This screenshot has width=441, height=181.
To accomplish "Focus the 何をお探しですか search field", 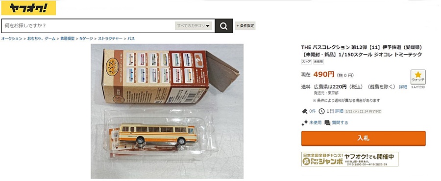I will click(x=89, y=26).
